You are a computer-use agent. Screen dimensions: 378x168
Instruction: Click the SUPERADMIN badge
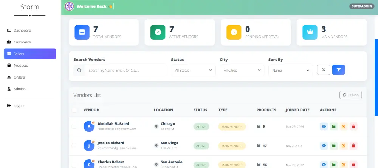[x=362, y=6]
